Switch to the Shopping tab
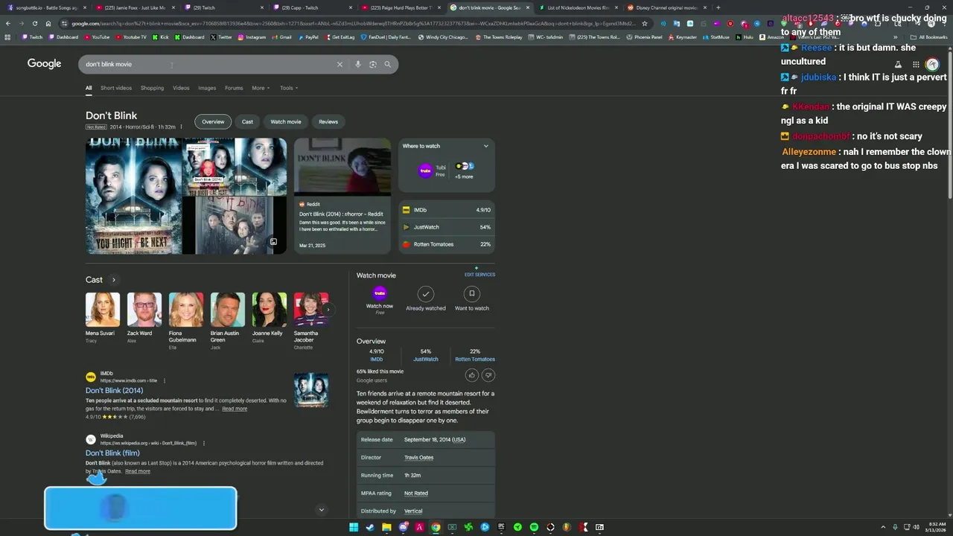 (x=152, y=88)
